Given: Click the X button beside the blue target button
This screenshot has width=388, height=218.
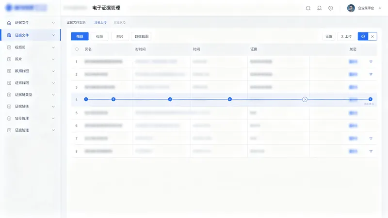Looking at the screenshot, I should click(x=372, y=36).
